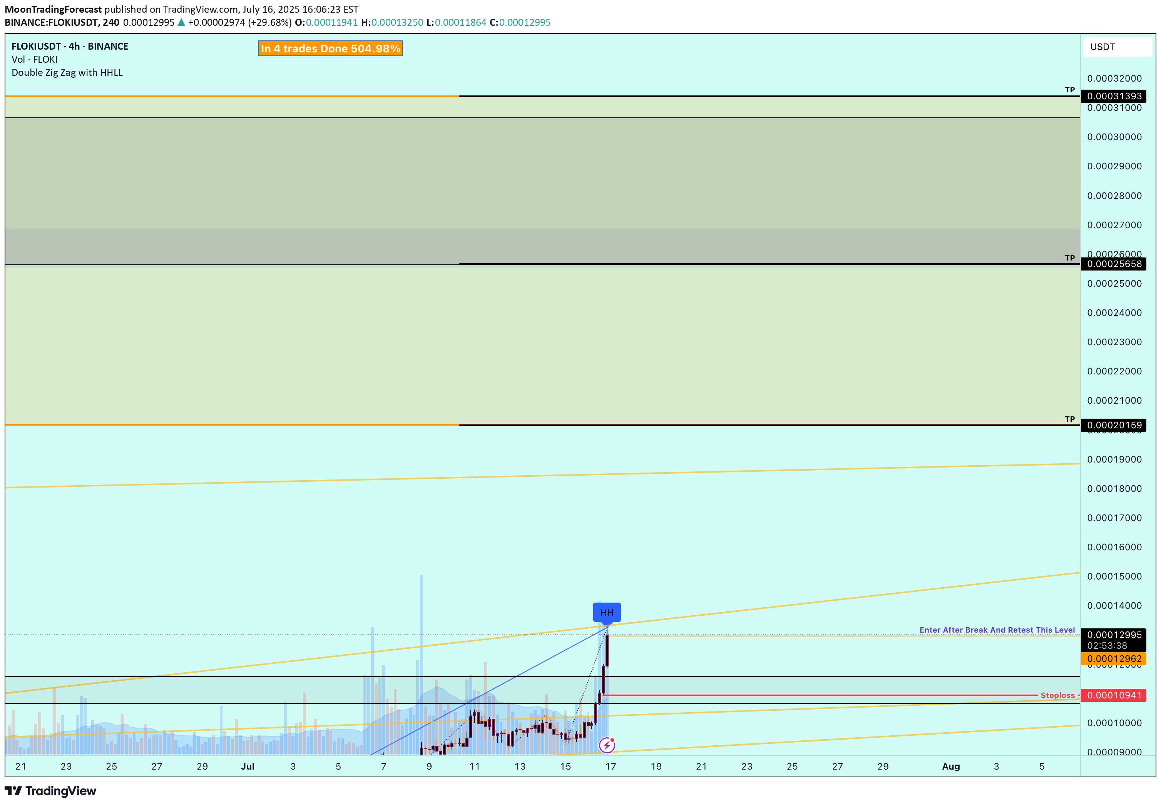Click the 02:53:38 countdown timer
The image size is (1161, 805).
click(x=1107, y=646)
